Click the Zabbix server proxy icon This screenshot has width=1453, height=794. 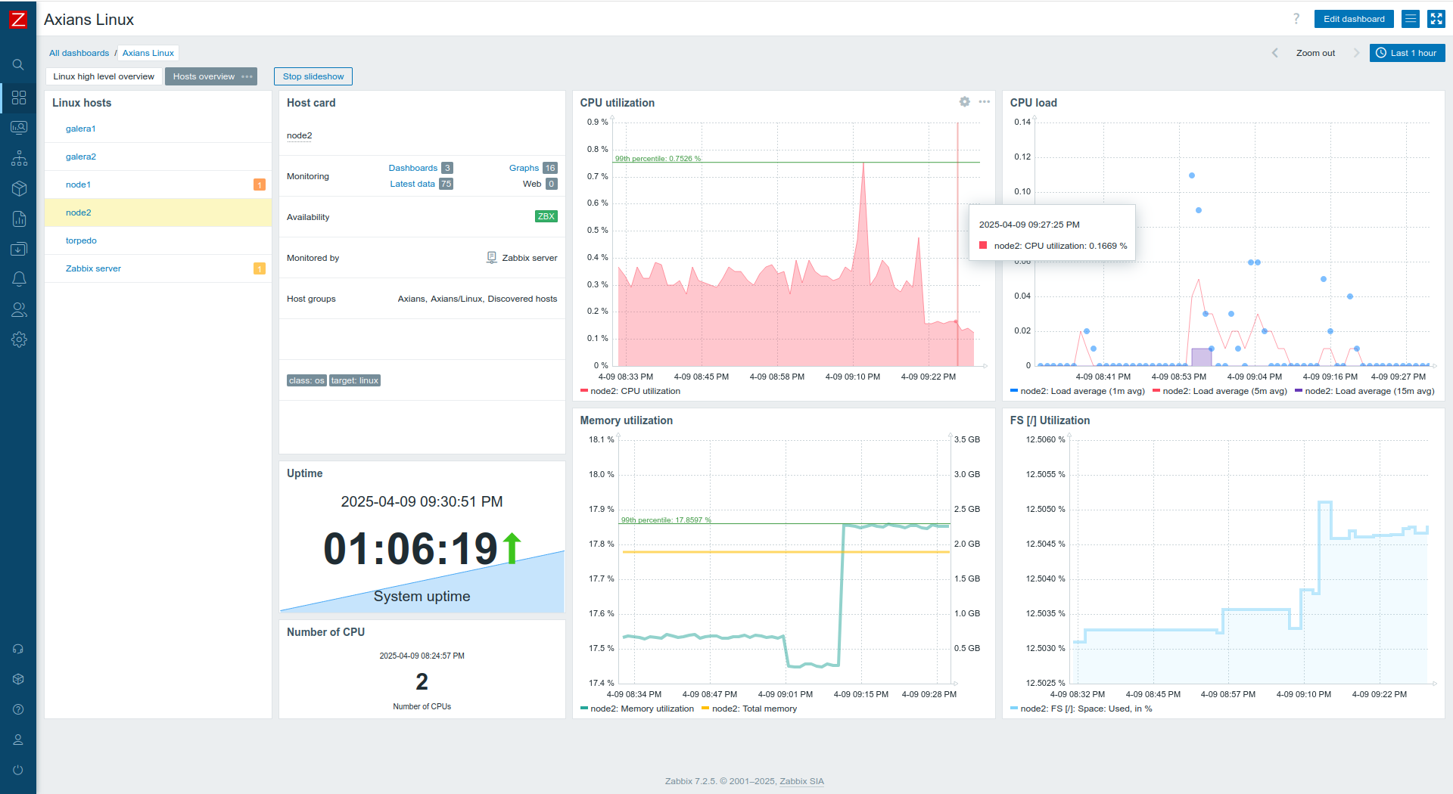tap(491, 258)
